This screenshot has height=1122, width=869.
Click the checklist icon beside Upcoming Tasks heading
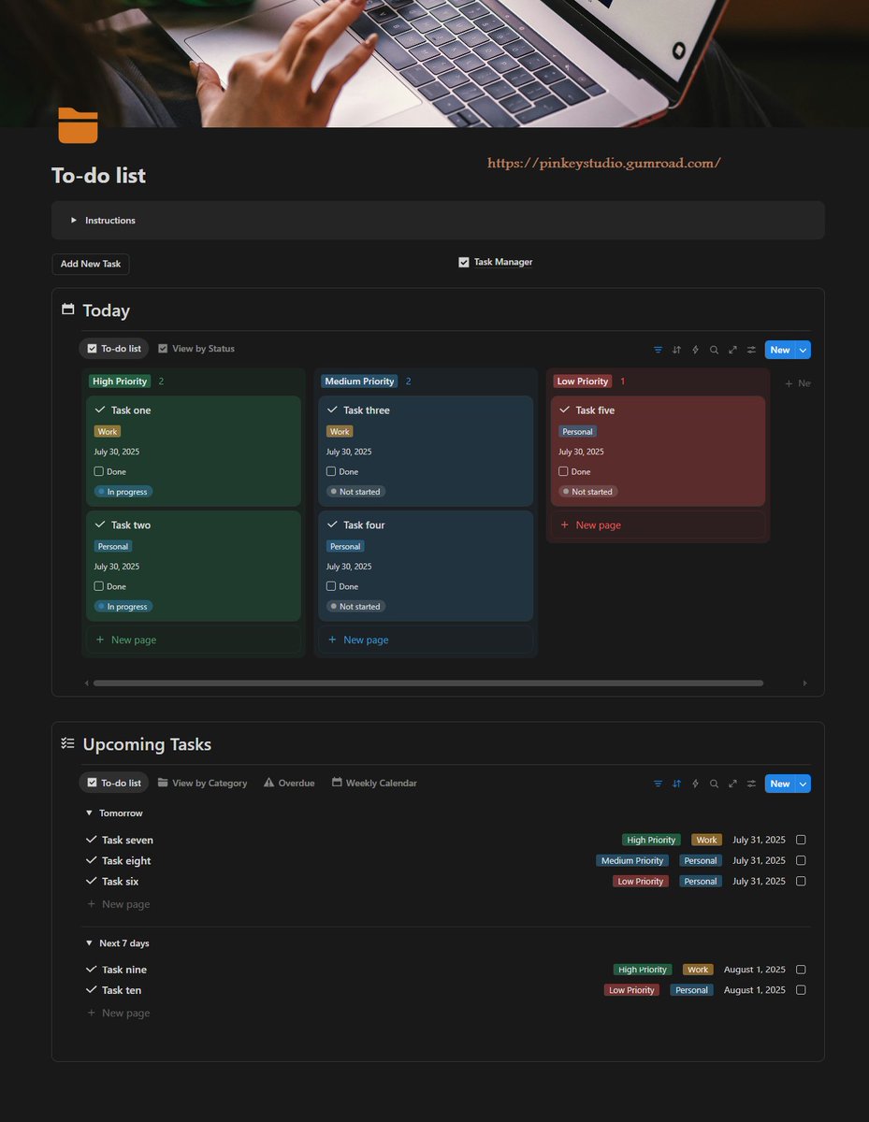[67, 743]
